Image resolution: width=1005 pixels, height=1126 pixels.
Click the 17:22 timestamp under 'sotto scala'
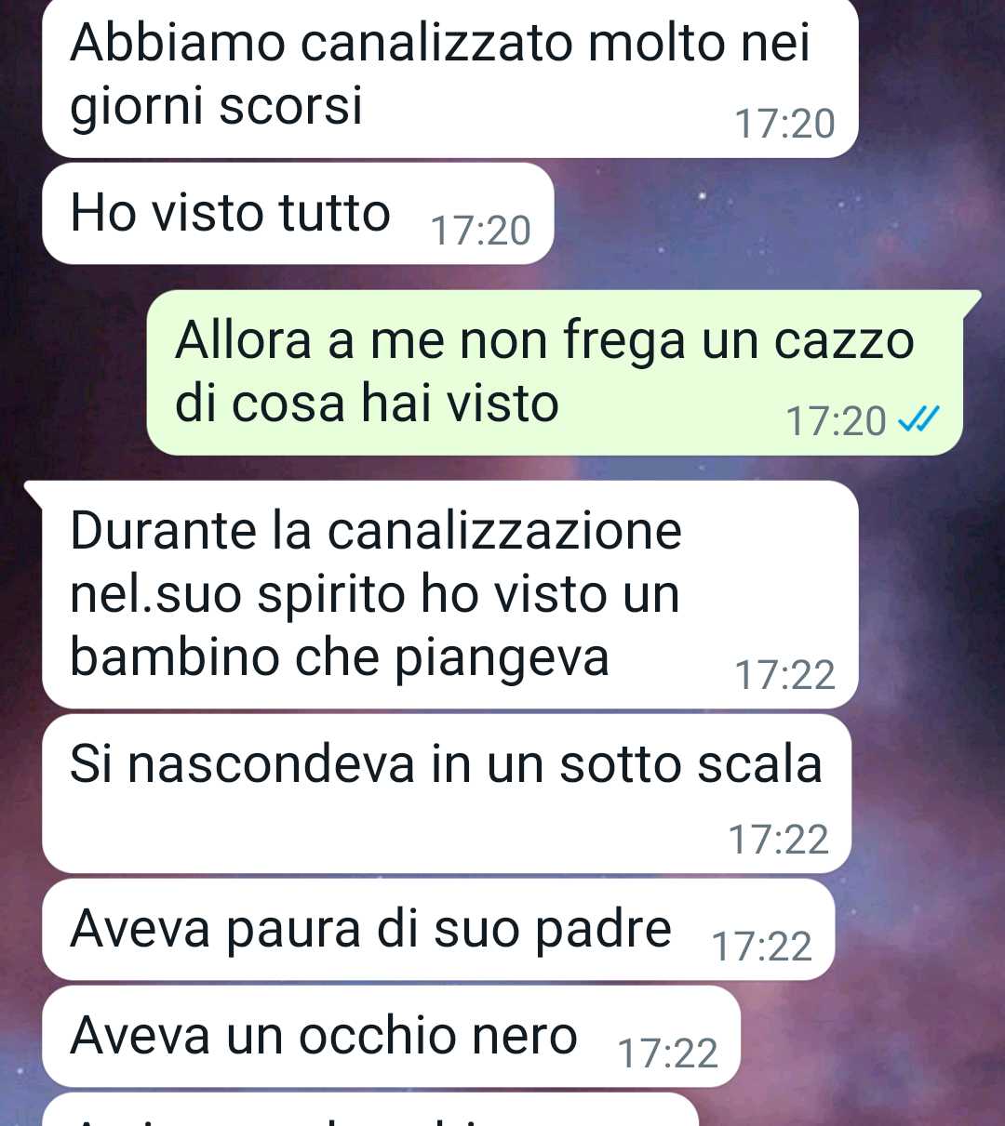pyautogui.click(x=778, y=840)
